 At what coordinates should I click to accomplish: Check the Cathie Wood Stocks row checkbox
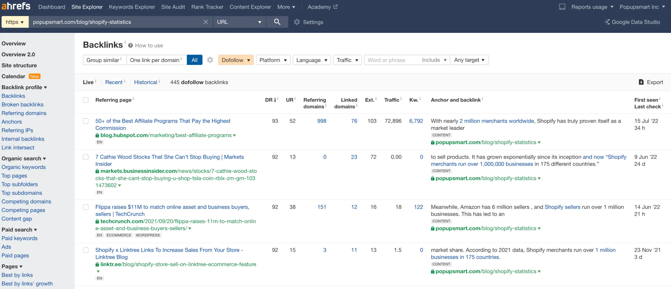(86, 157)
